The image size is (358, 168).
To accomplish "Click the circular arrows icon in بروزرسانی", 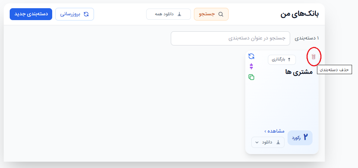I will click(x=86, y=14).
